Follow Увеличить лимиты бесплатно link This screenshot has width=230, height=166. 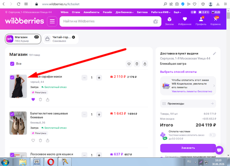192,91
